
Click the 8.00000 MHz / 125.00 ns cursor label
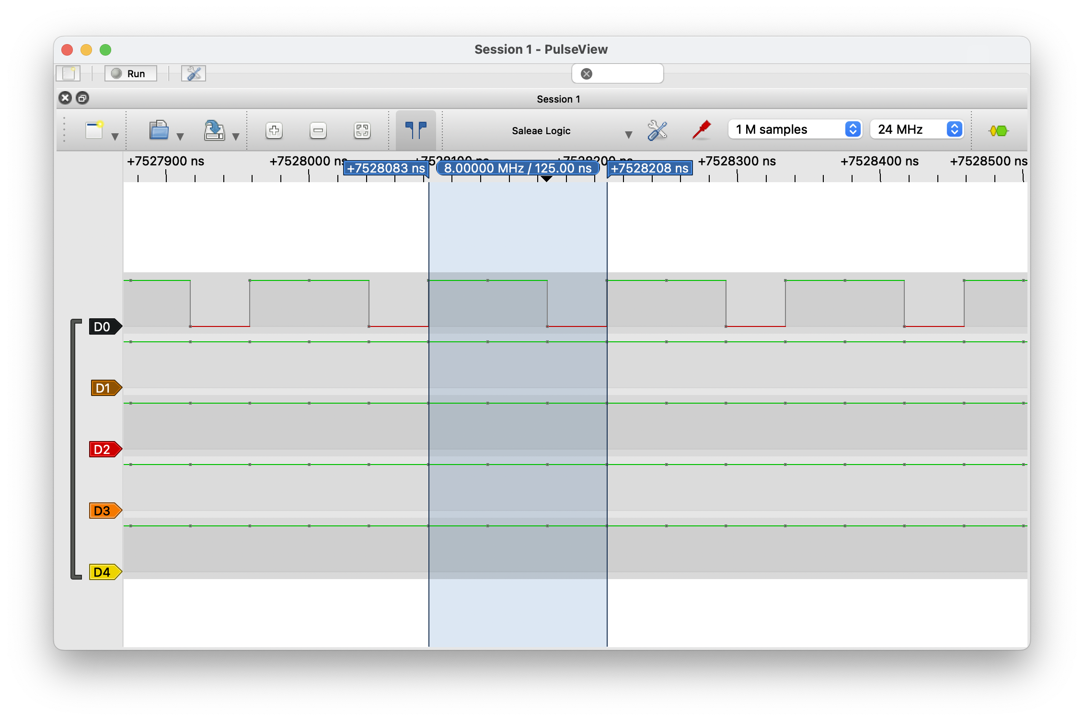coord(518,168)
